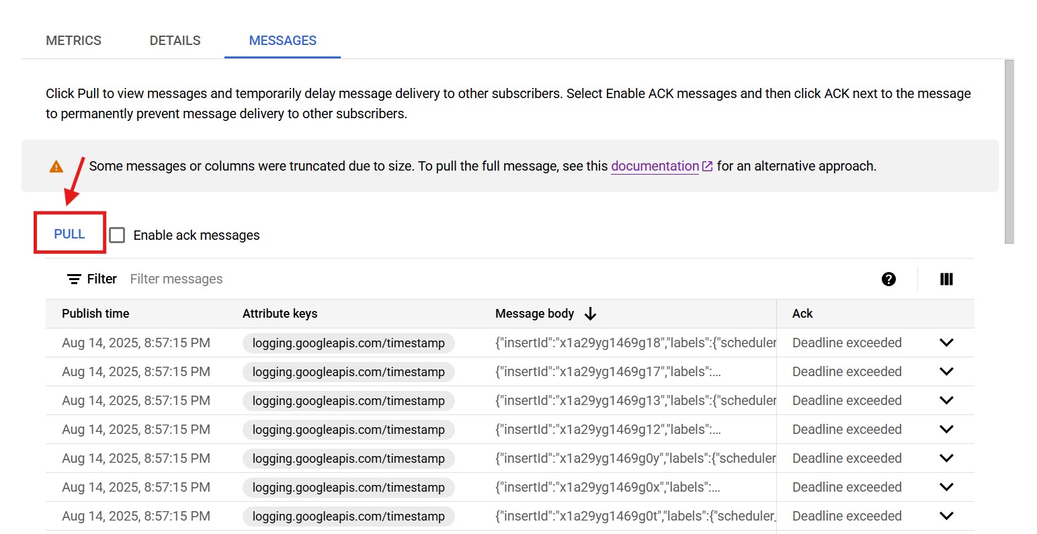The height and width of the screenshot is (534, 1037).
Task: Click the external link icon beside documentation
Action: tap(708, 166)
